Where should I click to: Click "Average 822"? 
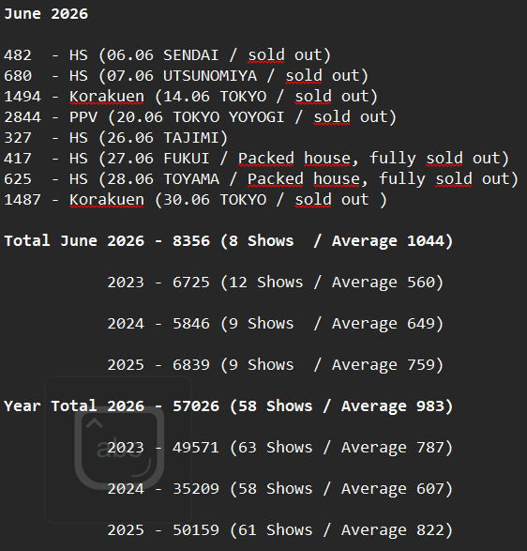393,530
